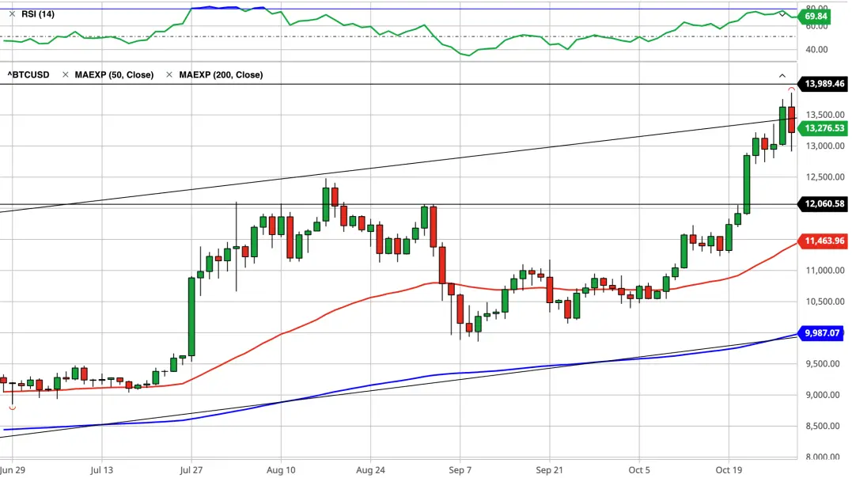This screenshot has height=478, width=852.
Task: Click the blue 9,987.07 moving average tag
Action: (821, 333)
